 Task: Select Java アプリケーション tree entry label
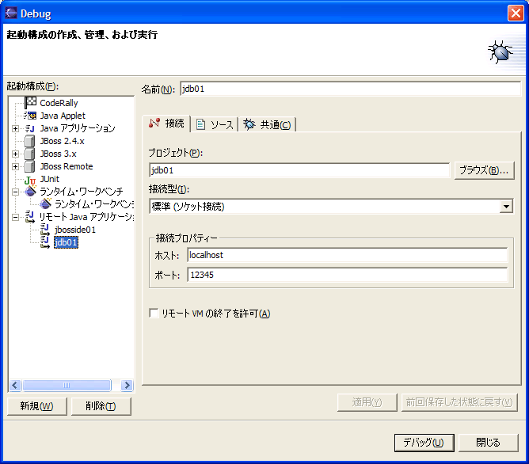78,128
